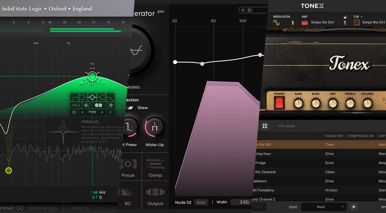This screenshot has height=213, width=386.
Task: Click the cabinet speaker icon in the CAB section
Action: click(356, 22)
